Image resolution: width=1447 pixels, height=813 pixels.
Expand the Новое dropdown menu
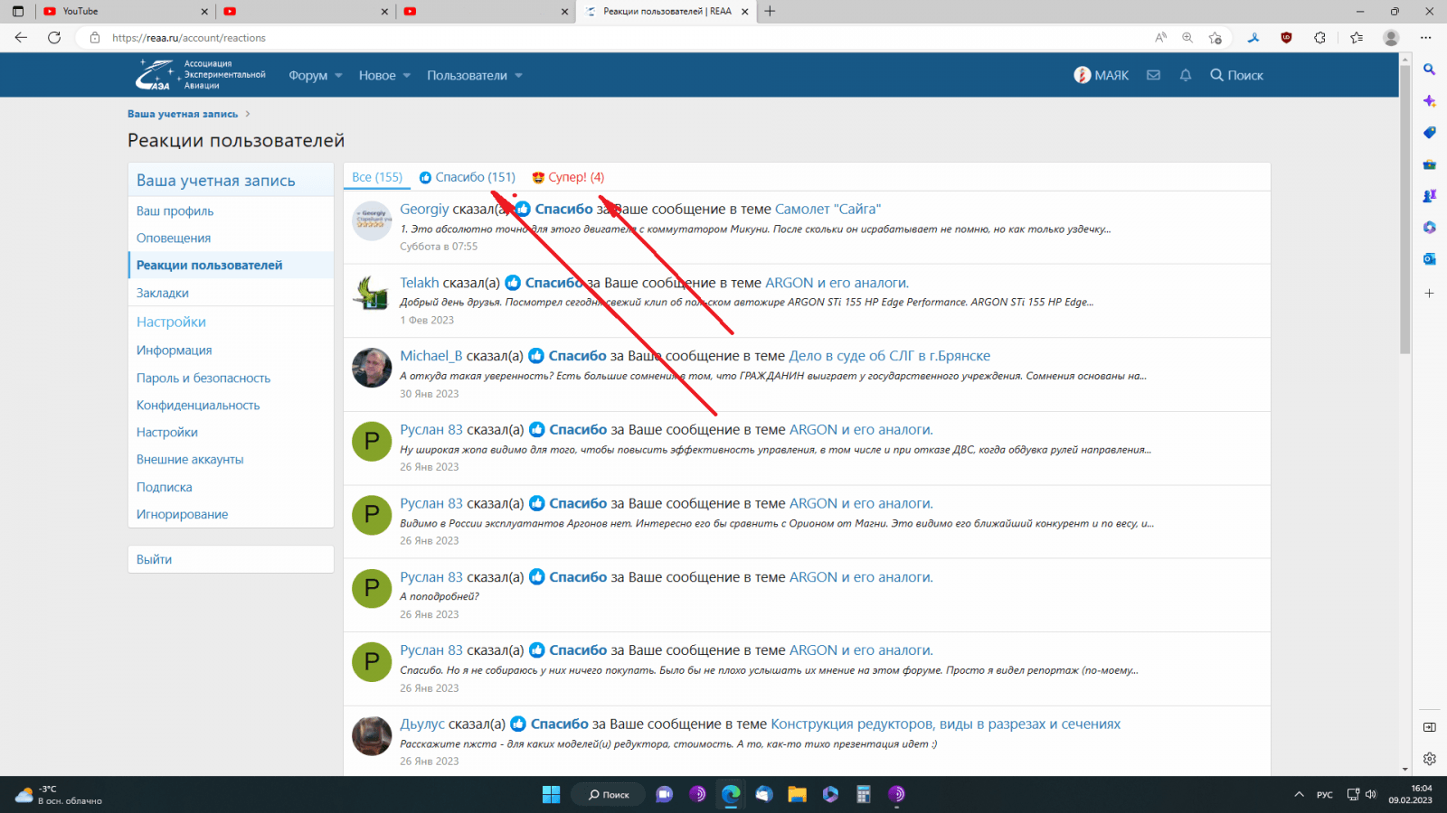[384, 76]
